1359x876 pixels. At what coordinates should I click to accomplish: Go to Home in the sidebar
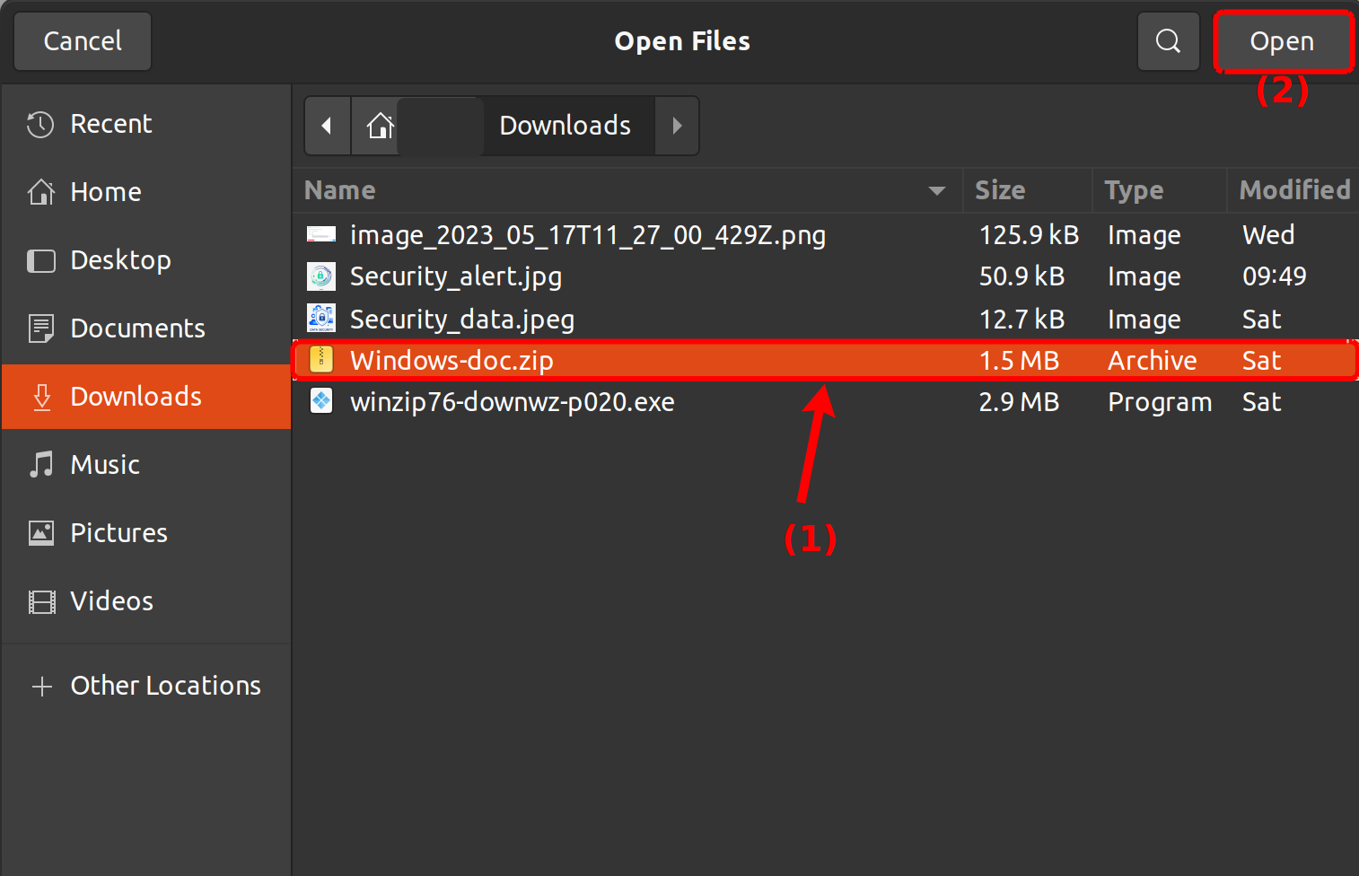[105, 192]
